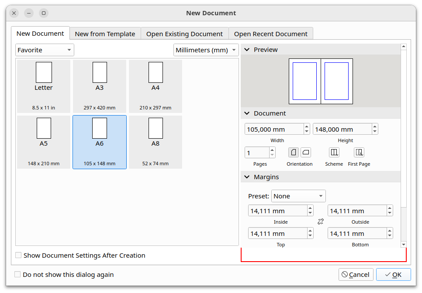
Task: Select portrait orientation icon
Action: pos(294,153)
